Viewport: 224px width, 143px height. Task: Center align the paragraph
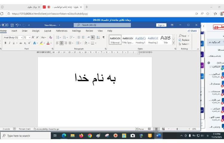click(62, 43)
